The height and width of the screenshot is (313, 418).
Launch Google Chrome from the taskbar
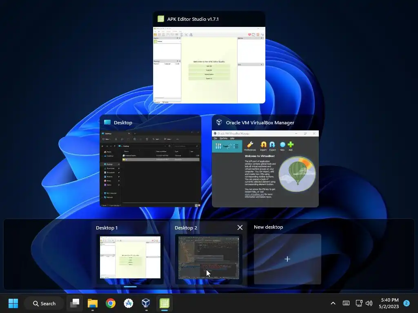(110, 303)
